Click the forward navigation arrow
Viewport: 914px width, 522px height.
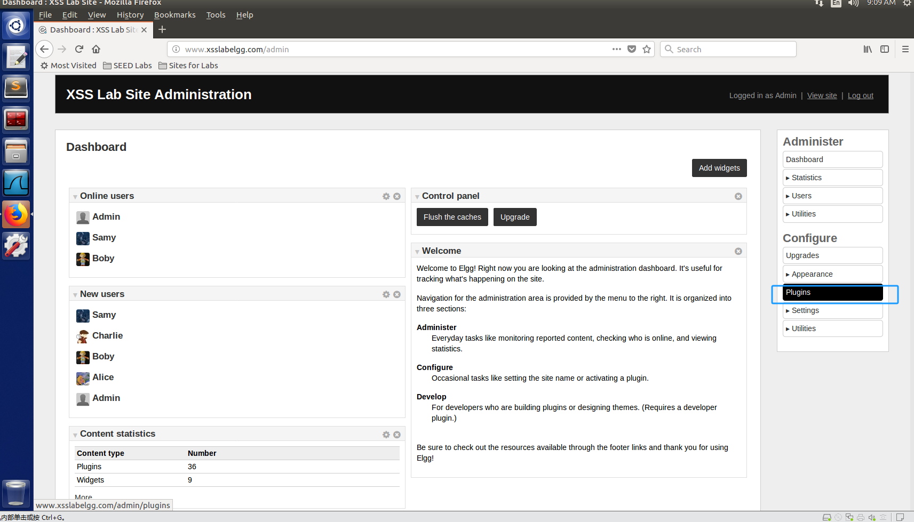(x=62, y=49)
